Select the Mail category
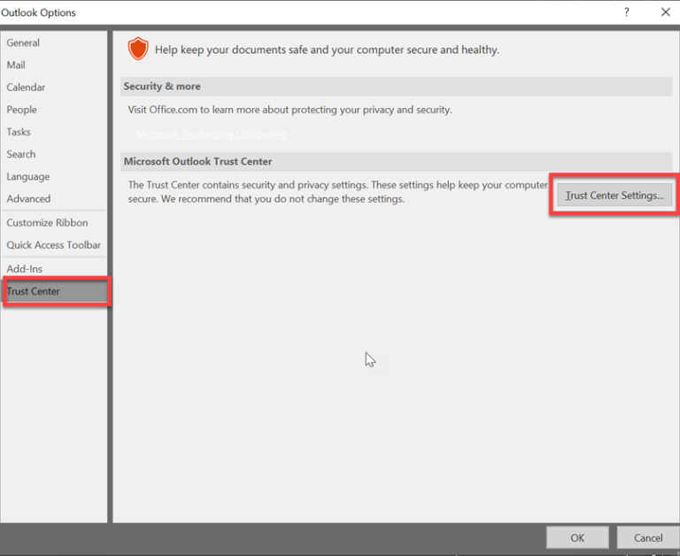680x556 pixels. point(54,65)
